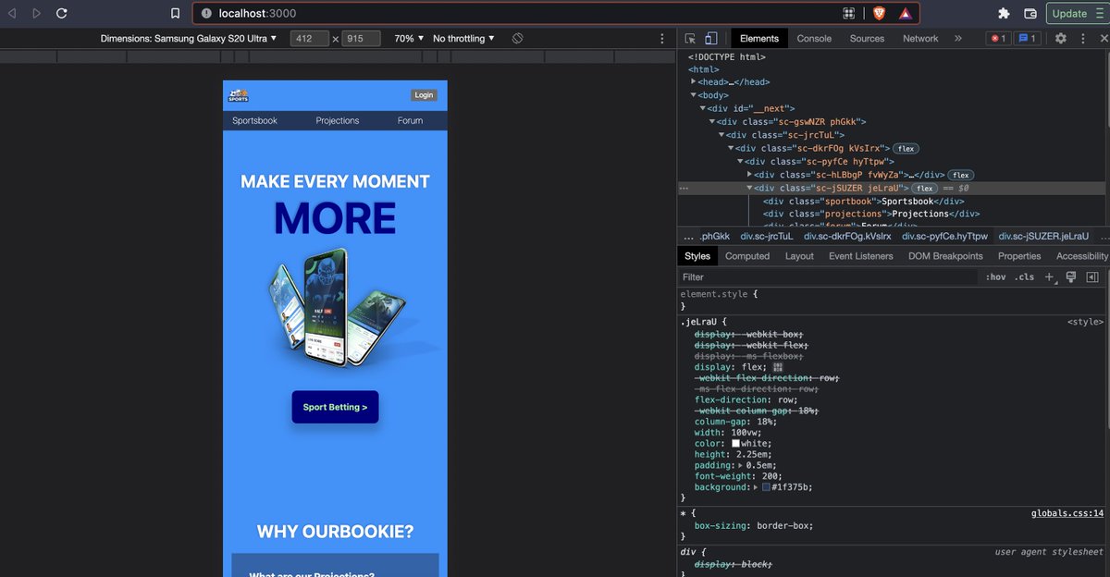Viewport: 1110px width, 577px height.
Task: Expand the sc-hLBbgP fvWyZa div node
Action: [749, 174]
